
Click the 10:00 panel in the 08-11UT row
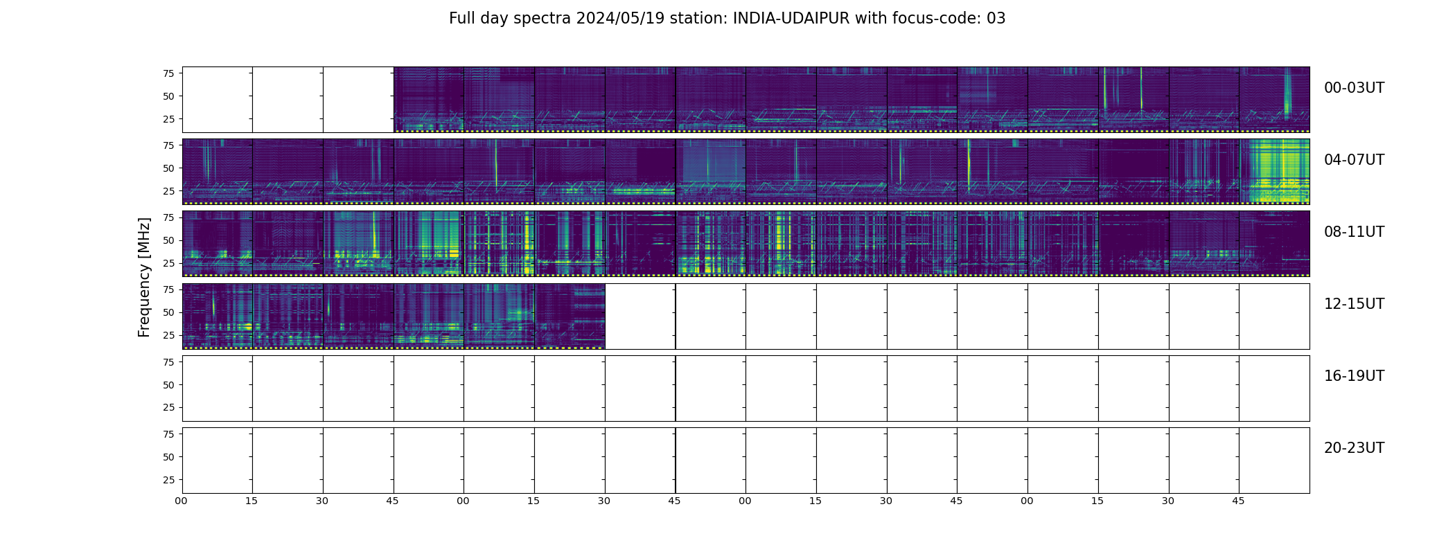(x=781, y=244)
